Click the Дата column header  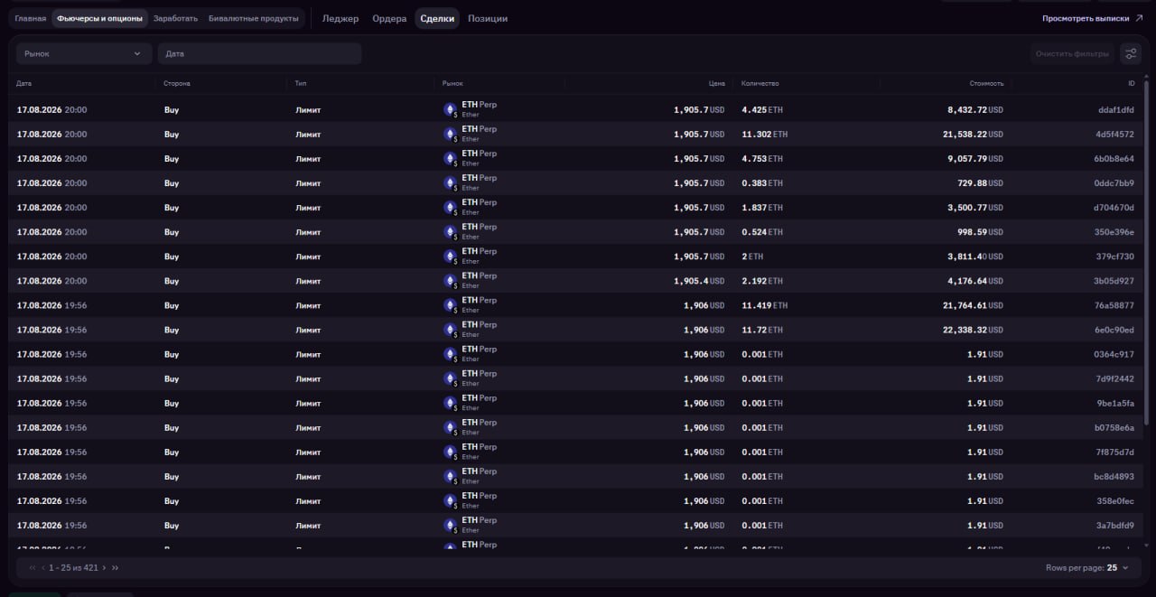(x=24, y=83)
